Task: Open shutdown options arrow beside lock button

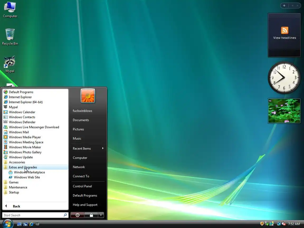Action: (x=101, y=215)
